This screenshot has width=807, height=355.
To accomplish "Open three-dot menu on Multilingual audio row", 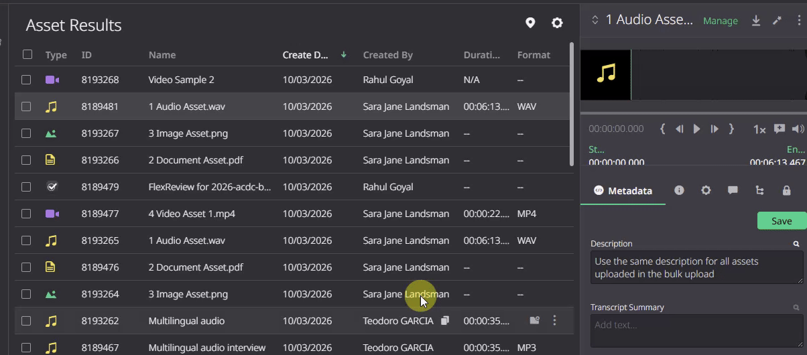I will point(554,320).
